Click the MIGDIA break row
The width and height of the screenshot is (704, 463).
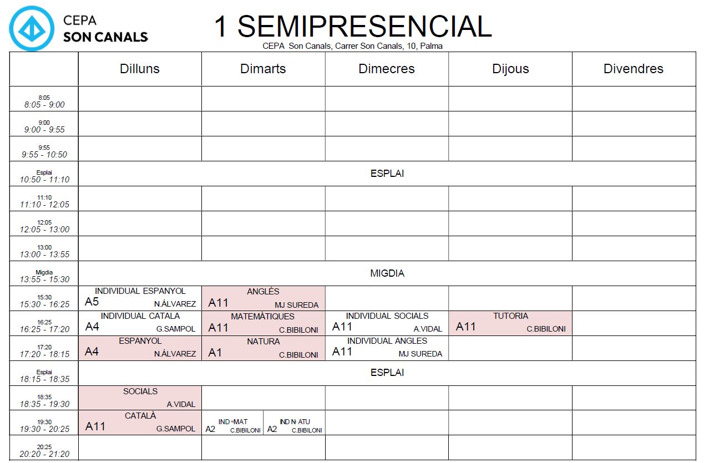coord(387,273)
